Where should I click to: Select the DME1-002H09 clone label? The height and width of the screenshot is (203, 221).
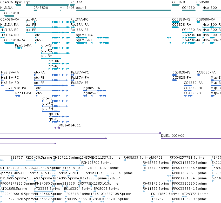(173, 136)
